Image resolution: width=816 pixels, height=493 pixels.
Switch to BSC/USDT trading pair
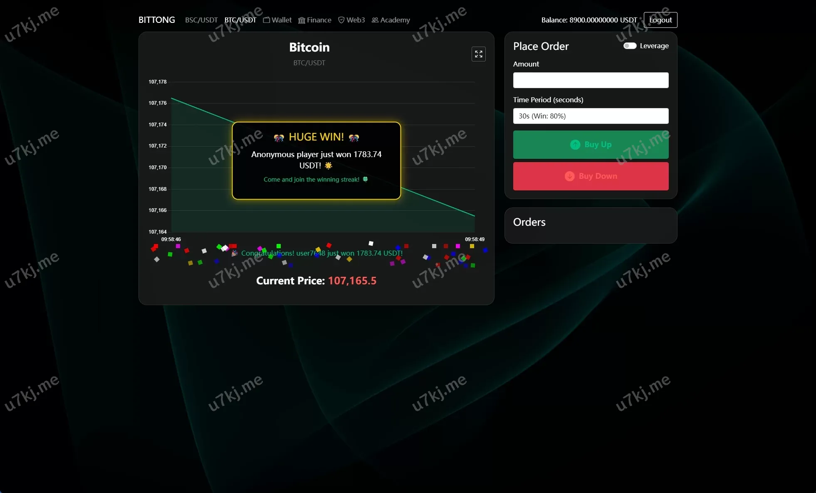[201, 20]
